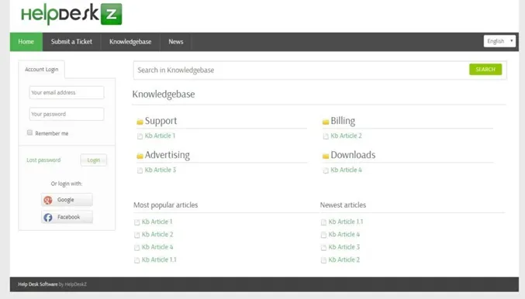
Task: Click the Support category folder icon
Action: [140, 122]
